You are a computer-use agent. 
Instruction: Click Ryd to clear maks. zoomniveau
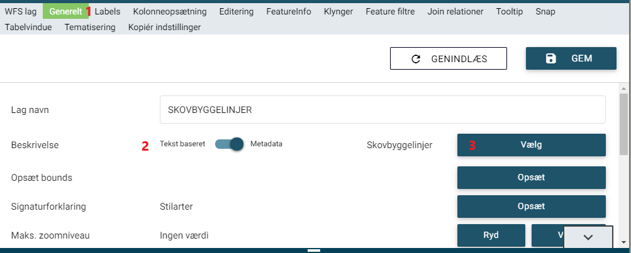click(x=491, y=235)
